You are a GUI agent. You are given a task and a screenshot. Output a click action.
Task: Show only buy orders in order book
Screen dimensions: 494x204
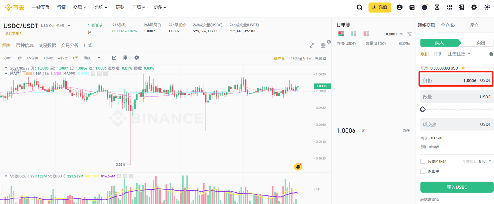pyautogui.click(x=354, y=34)
